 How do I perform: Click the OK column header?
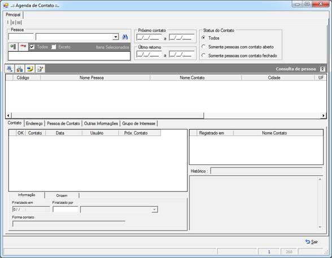click(20, 133)
